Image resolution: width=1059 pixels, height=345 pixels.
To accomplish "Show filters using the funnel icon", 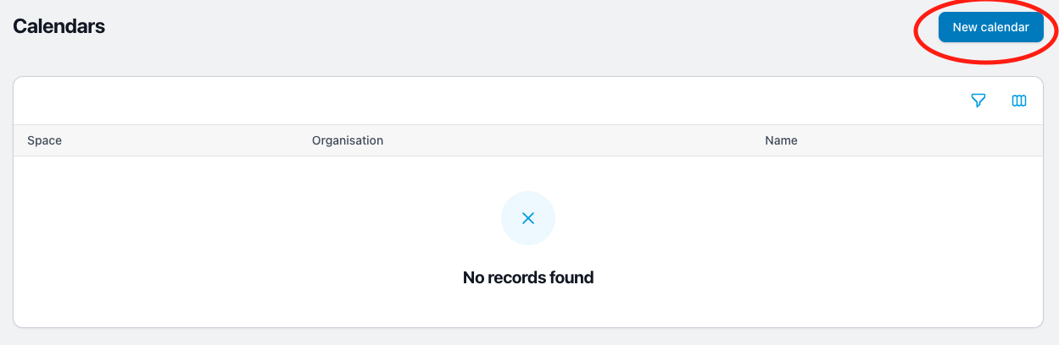I will [x=978, y=101].
